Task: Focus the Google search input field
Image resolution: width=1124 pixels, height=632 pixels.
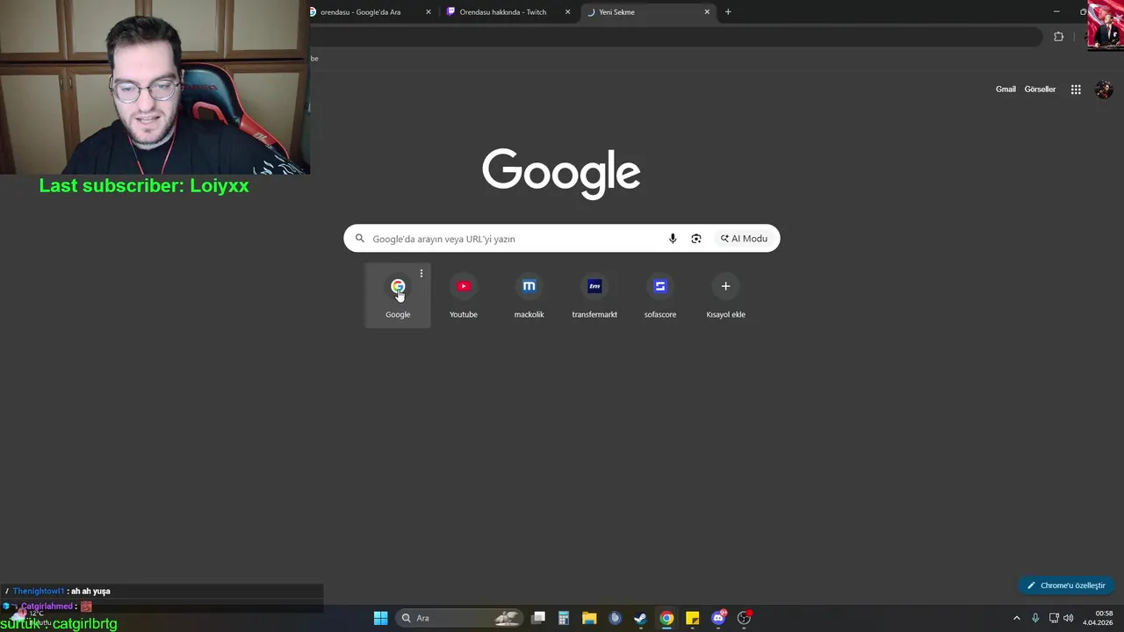Action: (561, 239)
